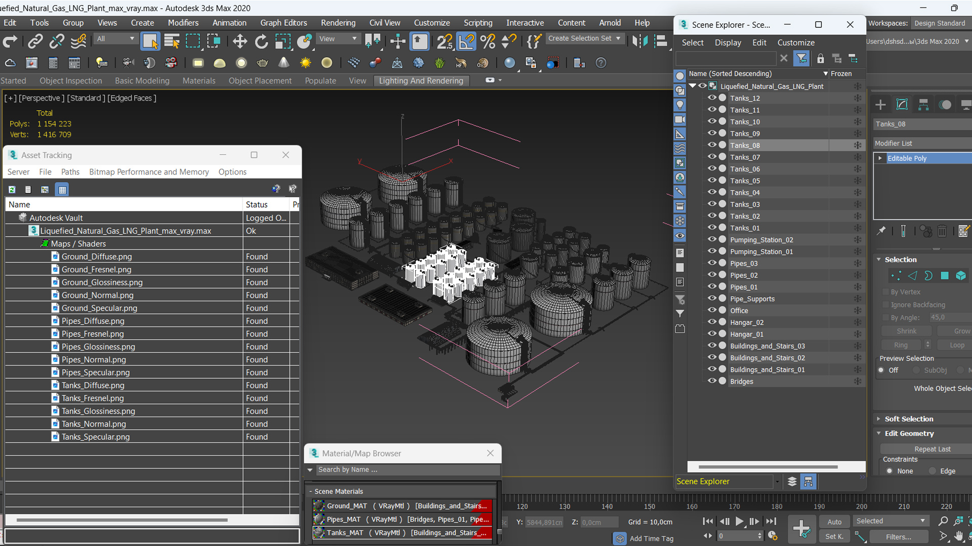
Task: Switch to the Object Placement tab
Action: [x=260, y=80]
